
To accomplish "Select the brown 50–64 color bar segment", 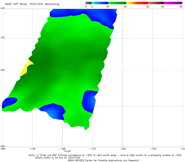I will point(156,3).
